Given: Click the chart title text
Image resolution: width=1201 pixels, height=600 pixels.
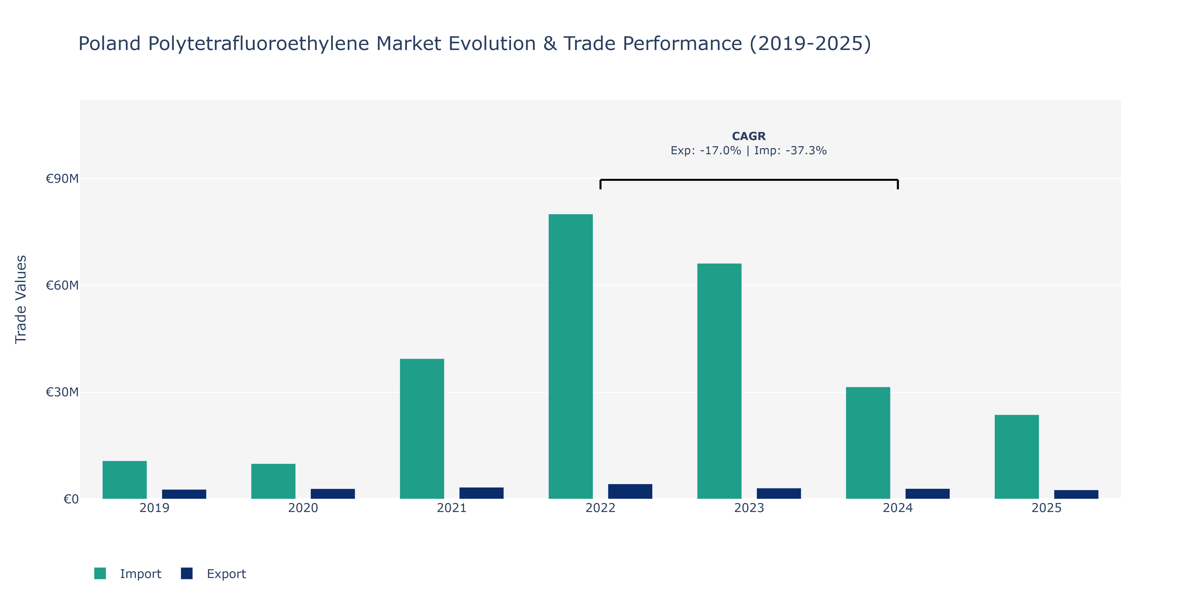Looking at the screenshot, I should (475, 44).
